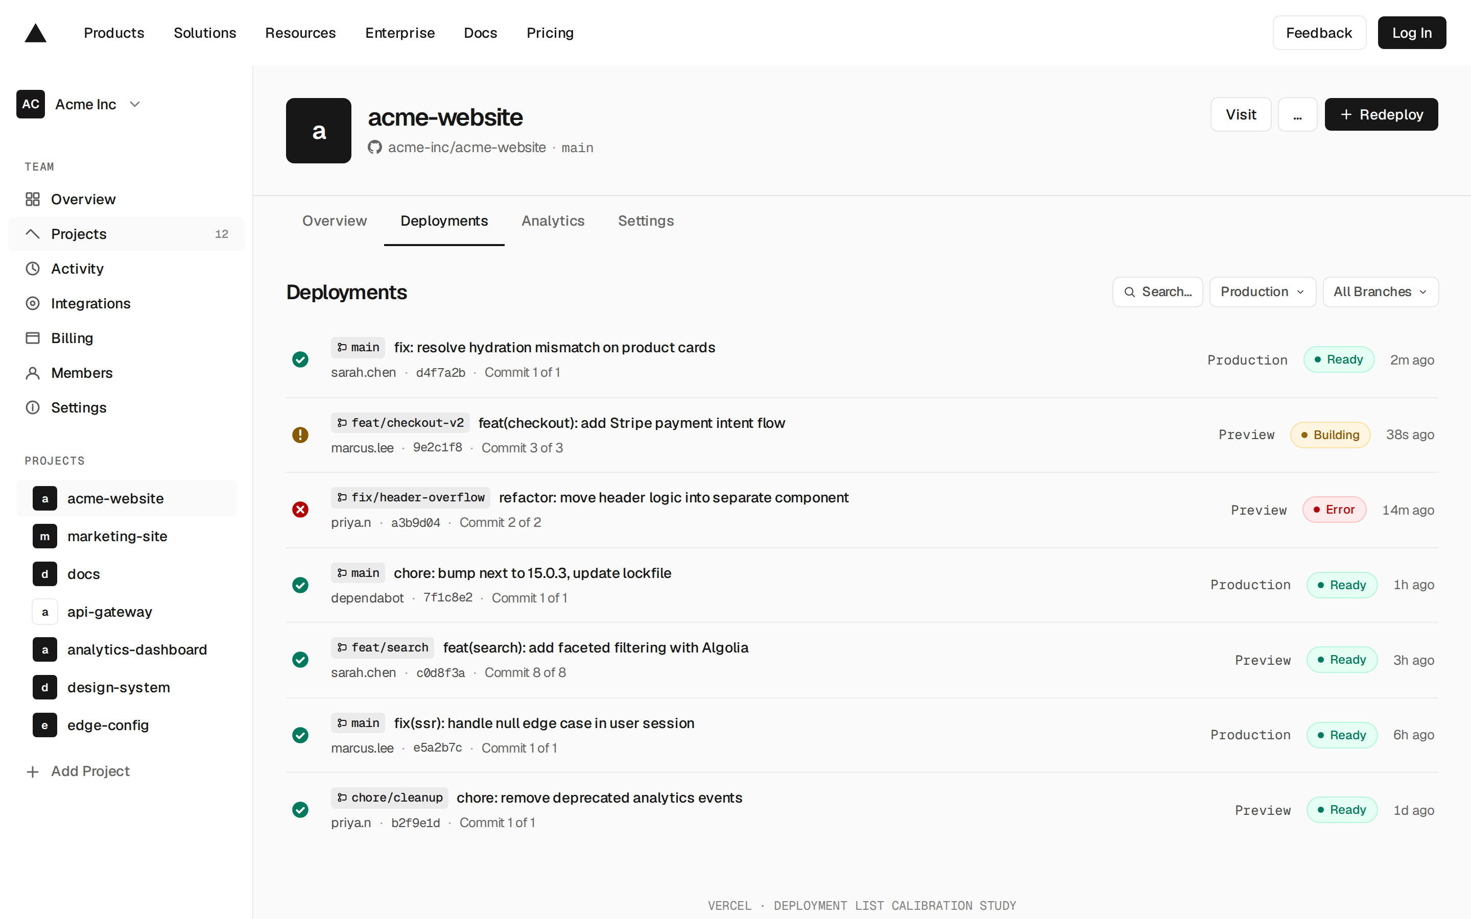The height and width of the screenshot is (919, 1471).
Task: Click the acme-website project avatar in sidebar
Action: [45, 498]
